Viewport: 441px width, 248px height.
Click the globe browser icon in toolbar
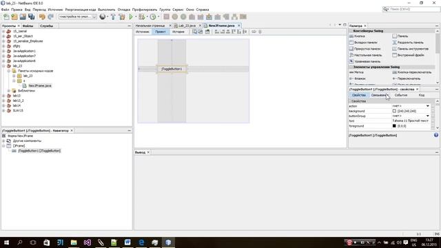(x=103, y=17)
